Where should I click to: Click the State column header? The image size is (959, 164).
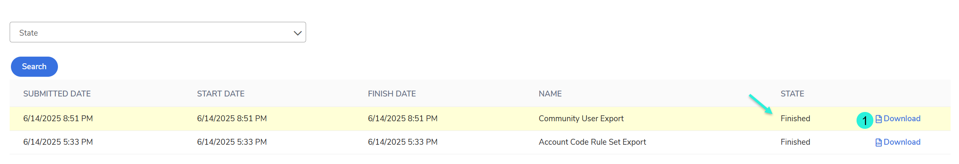792,94
